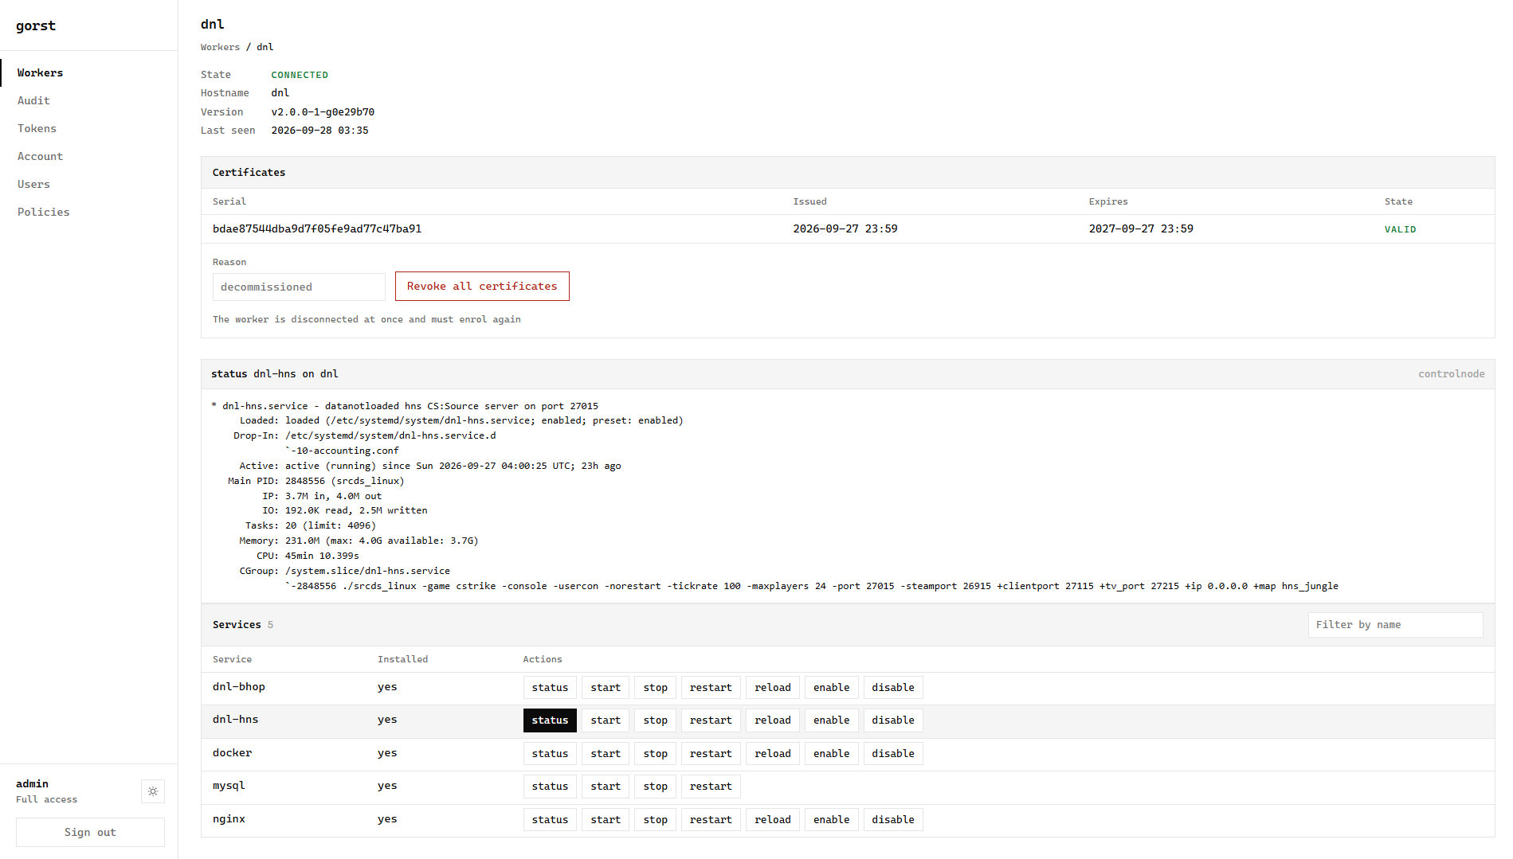Focus the revocation Reason input field

tap(299, 287)
